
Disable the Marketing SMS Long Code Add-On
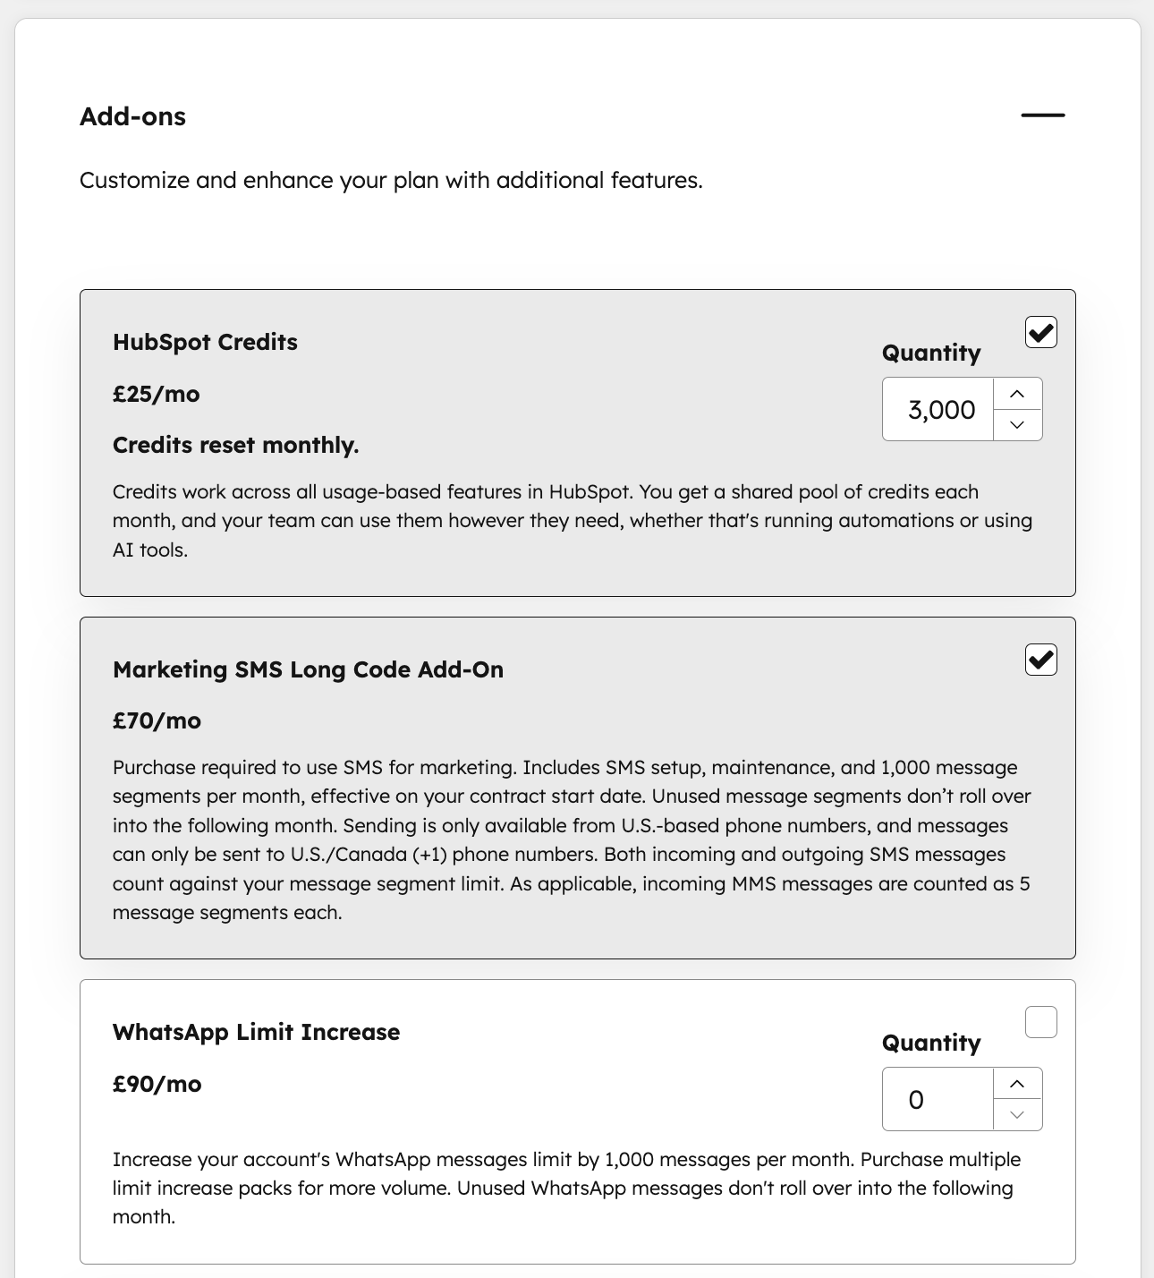tap(1040, 660)
